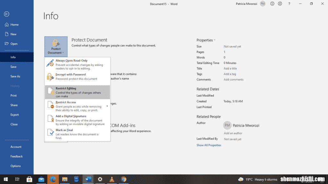Click the weather widget in taskbar
The image size is (328, 184).
258,180
